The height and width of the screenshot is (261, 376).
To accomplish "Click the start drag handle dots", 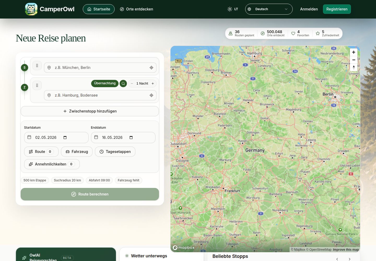I will click(x=37, y=66).
